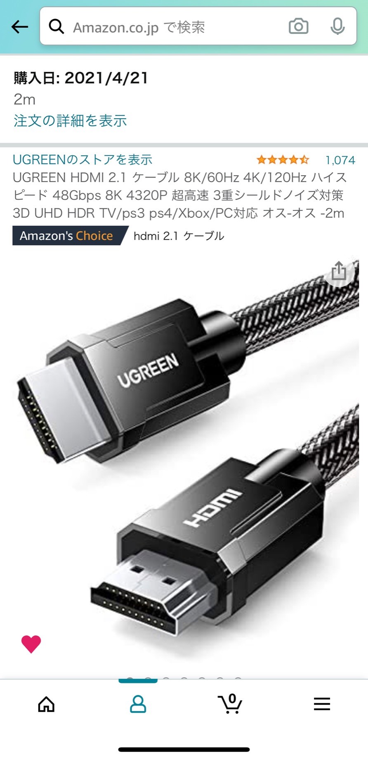
Task: Open the account profile tab
Action: coord(138,704)
